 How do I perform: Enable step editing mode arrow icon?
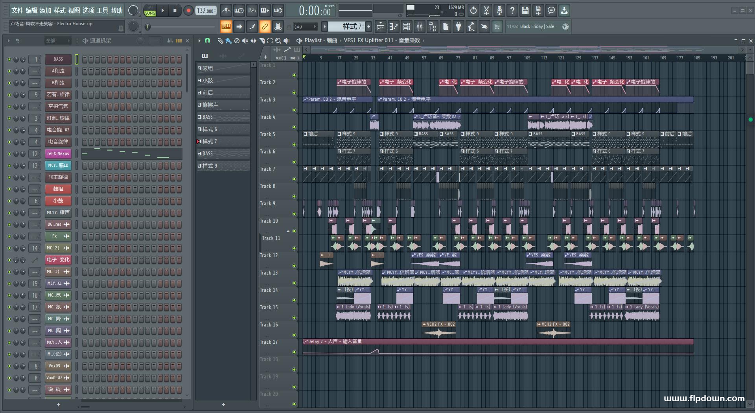pos(239,27)
